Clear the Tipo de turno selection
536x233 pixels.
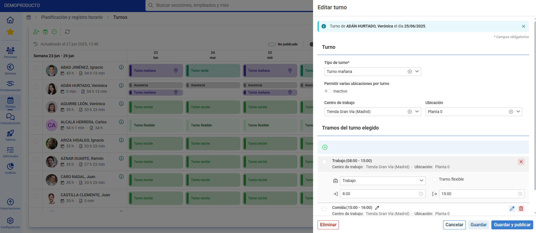point(410,71)
